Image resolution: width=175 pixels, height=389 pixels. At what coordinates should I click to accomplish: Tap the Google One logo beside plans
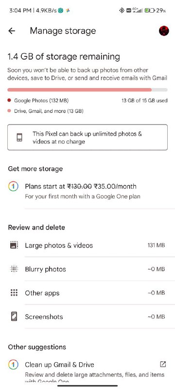point(13,187)
